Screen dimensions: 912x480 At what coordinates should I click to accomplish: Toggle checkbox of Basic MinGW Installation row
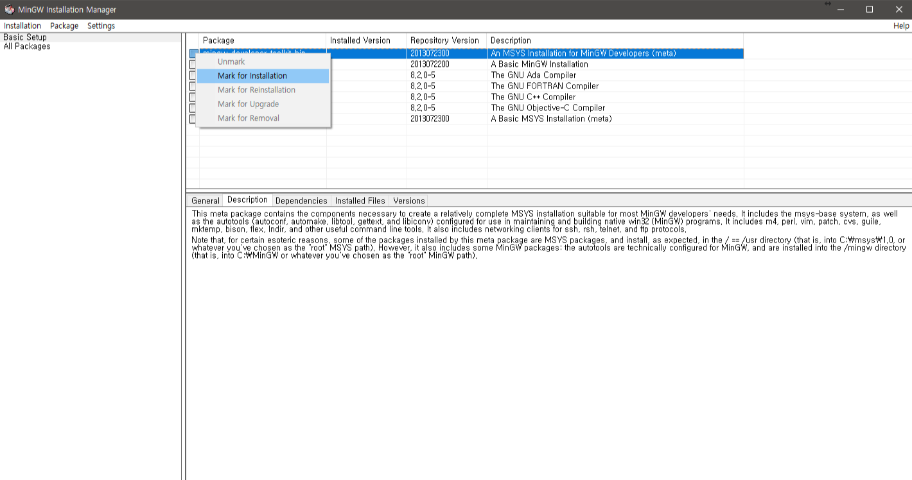(193, 64)
